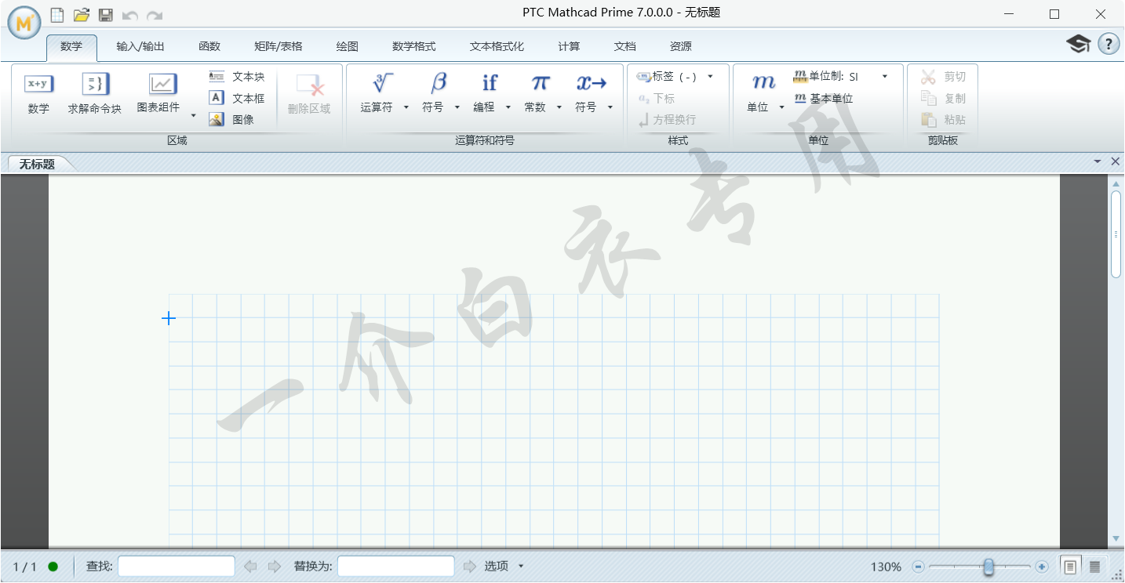Click the Save icon in quick access toolbar
1125x583 pixels.
click(105, 15)
